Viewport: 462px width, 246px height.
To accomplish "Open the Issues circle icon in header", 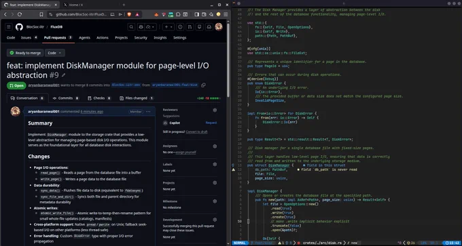I will click(180, 26).
